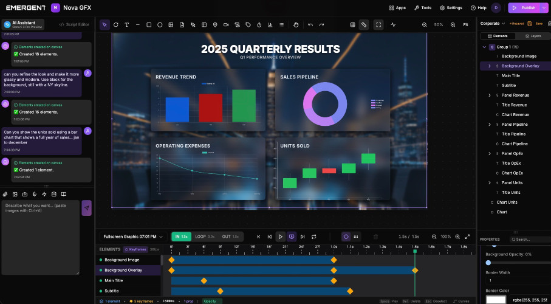551x304 pixels.
Task: Collapse Group 1 in the elements tree
Action: click(x=485, y=47)
